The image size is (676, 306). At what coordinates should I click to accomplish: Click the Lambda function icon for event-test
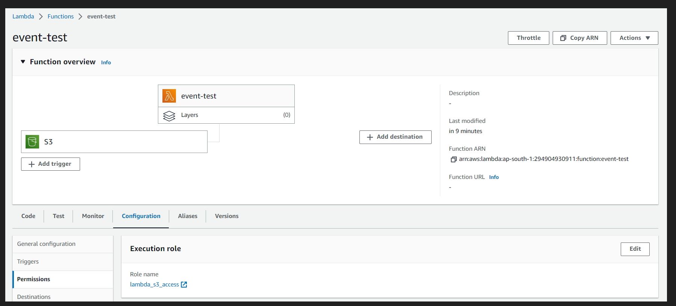(x=169, y=96)
